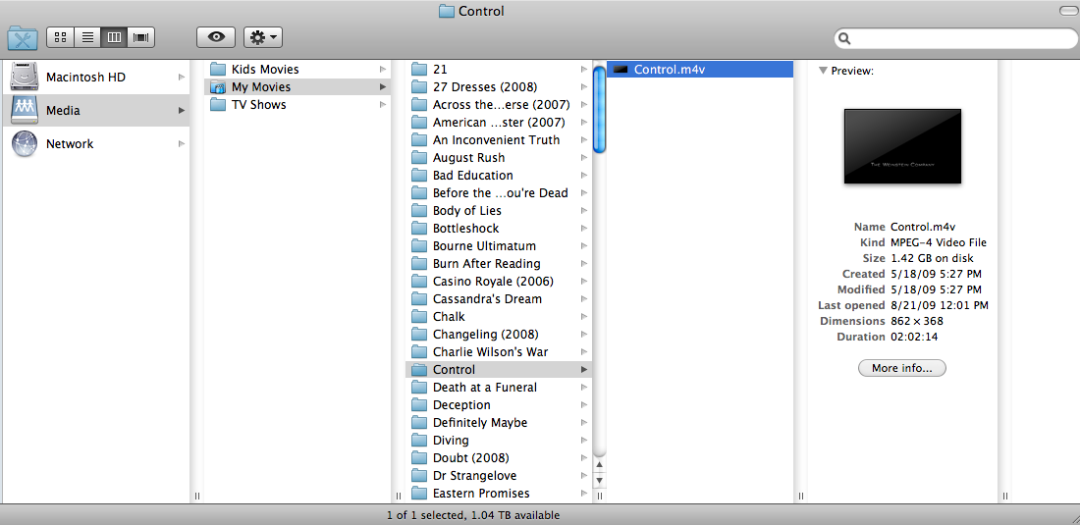Screen dimensions: 1080x525
Task: Click the Diving folder icon
Action: coord(419,441)
